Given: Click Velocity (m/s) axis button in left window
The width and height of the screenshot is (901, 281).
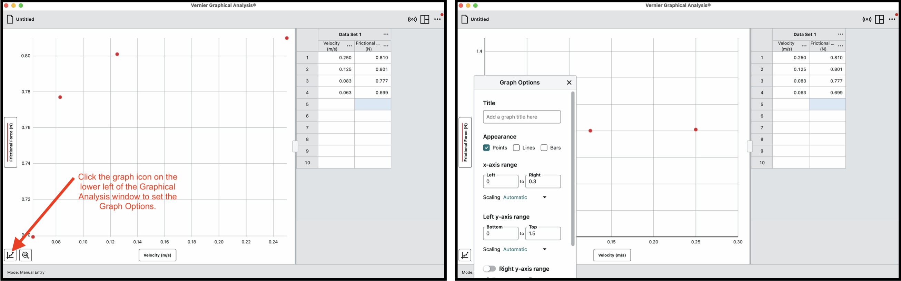Looking at the screenshot, I should pyautogui.click(x=157, y=255).
